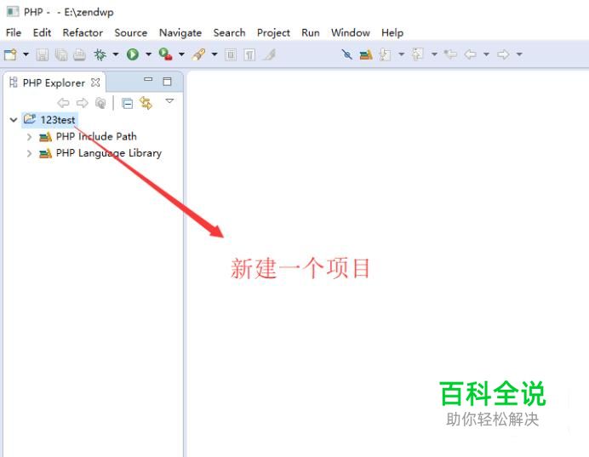The width and height of the screenshot is (589, 457).
Task: Click the Debug bug icon
Action: 100,54
